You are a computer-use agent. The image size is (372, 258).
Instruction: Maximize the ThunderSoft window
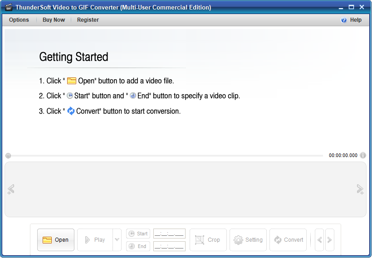[x=352, y=7]
